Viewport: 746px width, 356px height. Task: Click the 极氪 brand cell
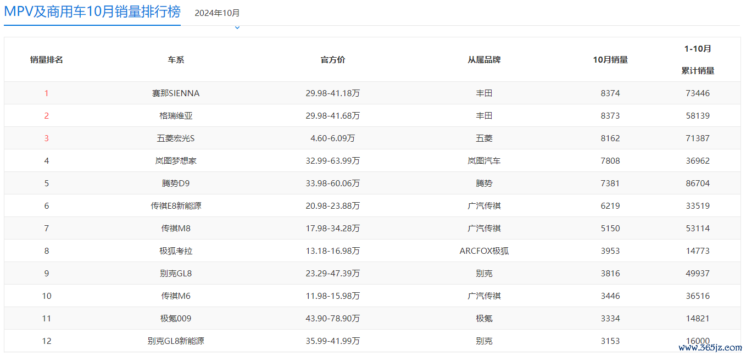pos(484,319)
